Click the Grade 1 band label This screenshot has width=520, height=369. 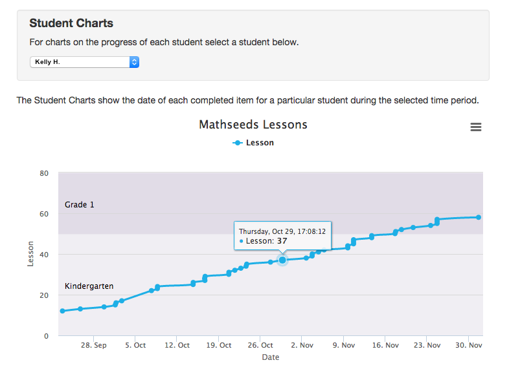pos(80,205)
